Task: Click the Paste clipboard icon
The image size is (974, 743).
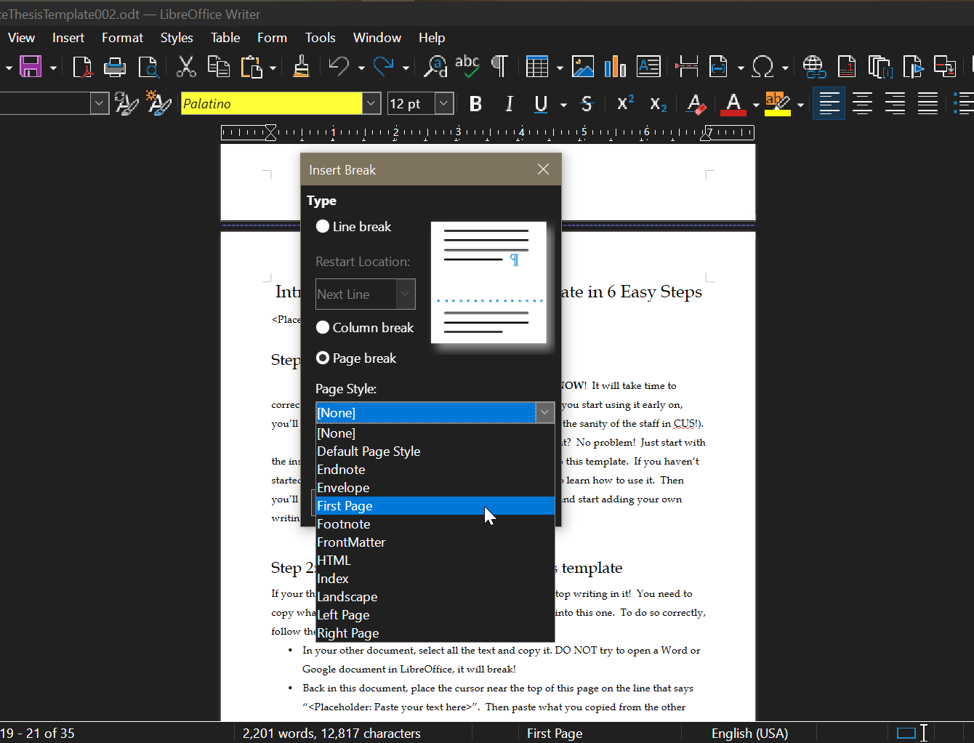Action: click(x=251, y=67)
